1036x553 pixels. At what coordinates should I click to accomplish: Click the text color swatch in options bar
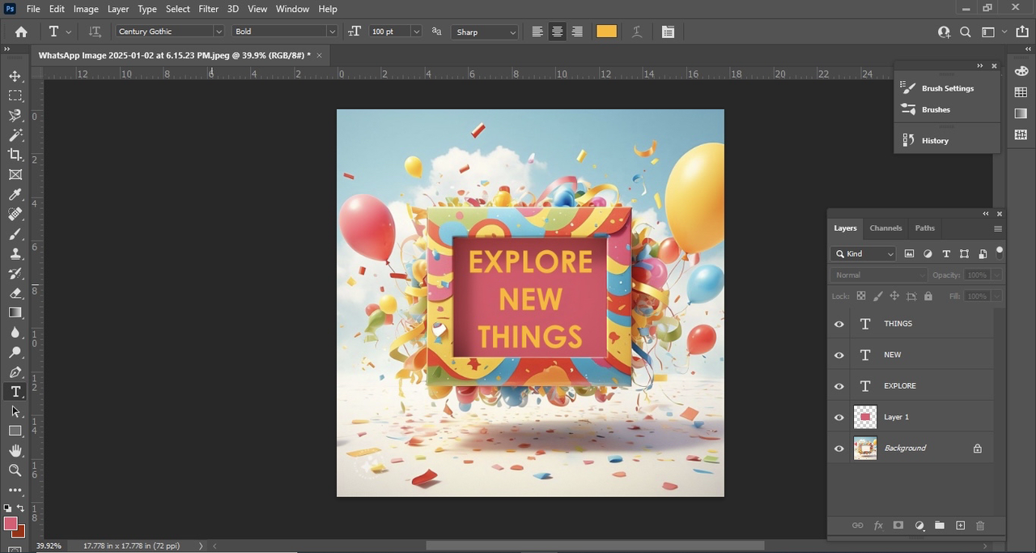[x=606, y=32]
